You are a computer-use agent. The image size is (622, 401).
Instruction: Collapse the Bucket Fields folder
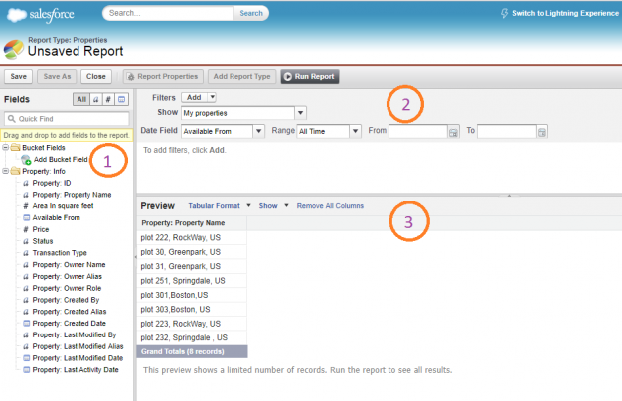pyautogui.click(x=6, y=147)
